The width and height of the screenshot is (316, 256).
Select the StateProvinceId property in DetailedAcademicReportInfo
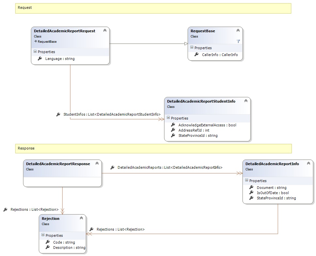276,198
